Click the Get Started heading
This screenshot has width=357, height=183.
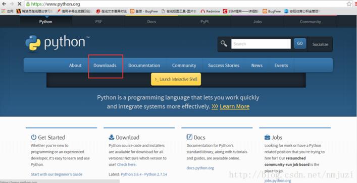[x=52, y=138]
